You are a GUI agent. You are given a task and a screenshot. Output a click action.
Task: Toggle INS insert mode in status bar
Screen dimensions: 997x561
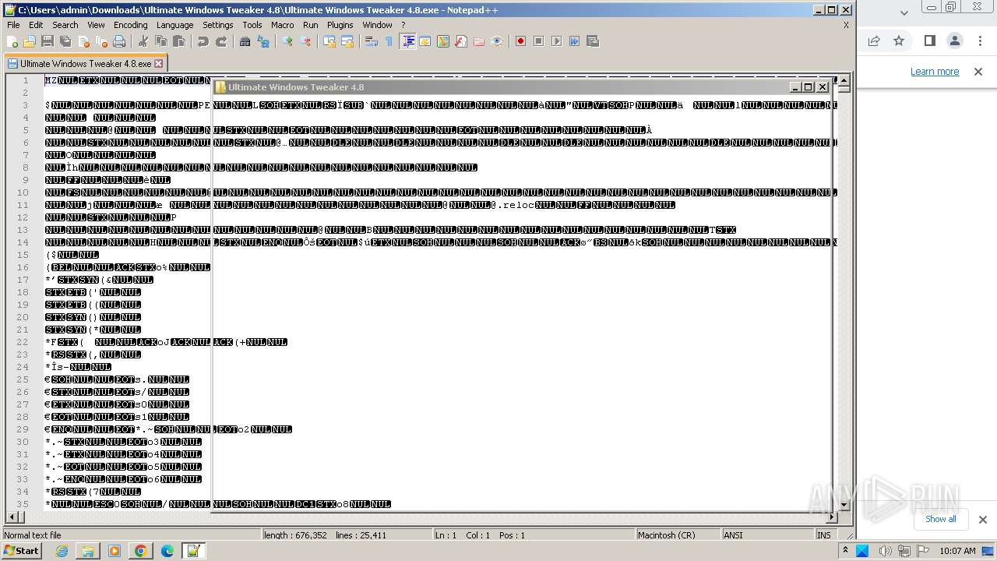point(823,535)
